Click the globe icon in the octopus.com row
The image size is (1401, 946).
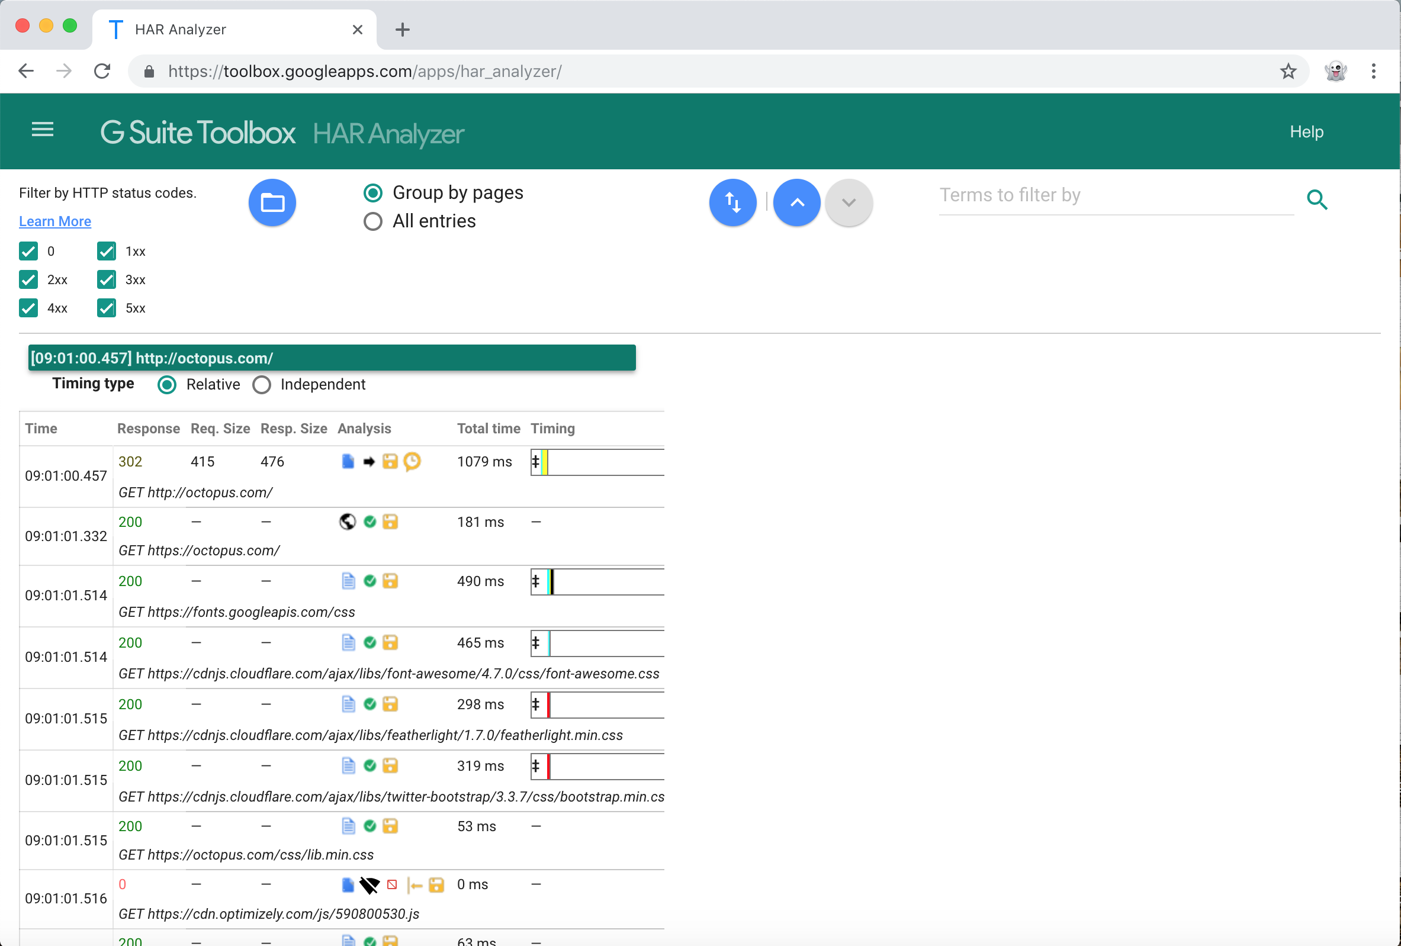[348, 522]
